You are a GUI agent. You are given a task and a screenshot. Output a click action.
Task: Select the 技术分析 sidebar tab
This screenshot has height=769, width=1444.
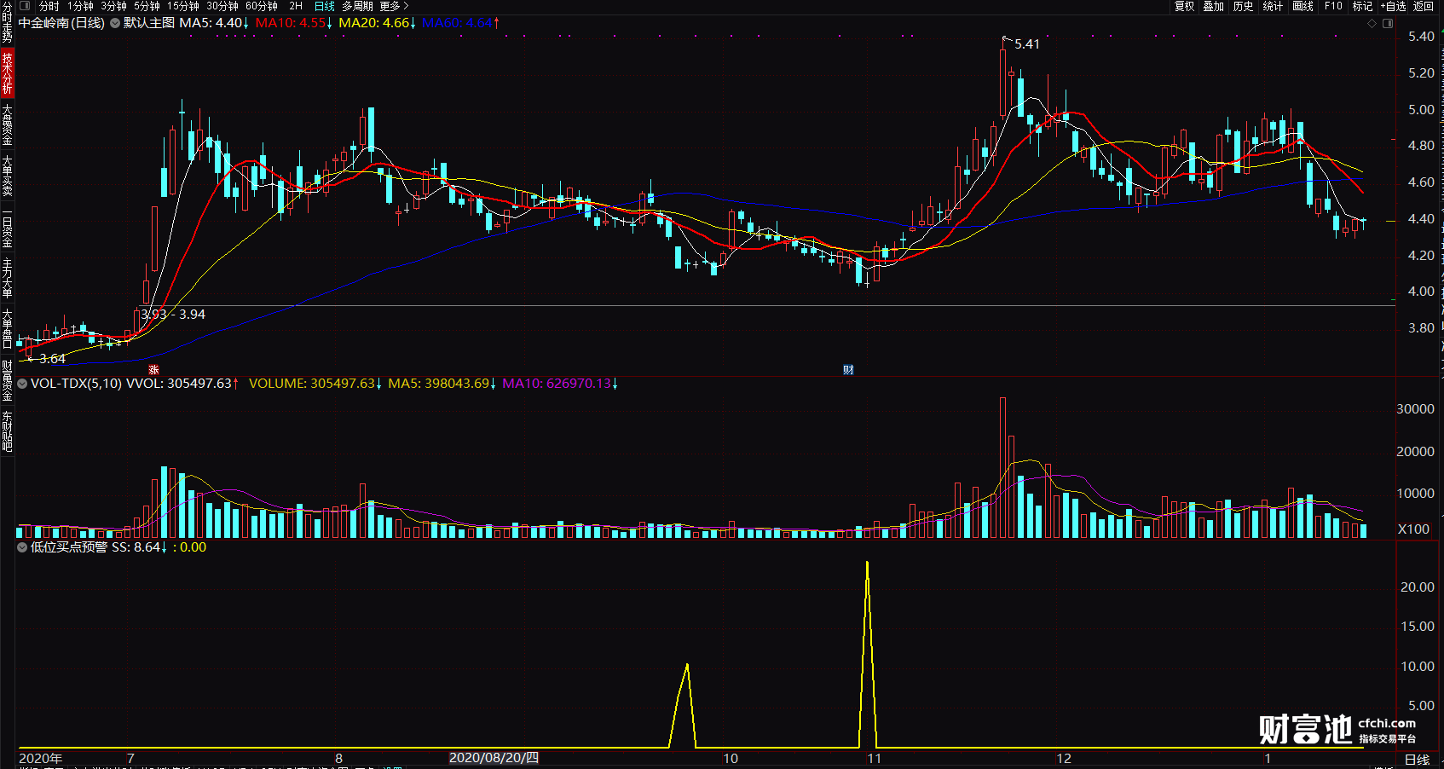point(7,73)
